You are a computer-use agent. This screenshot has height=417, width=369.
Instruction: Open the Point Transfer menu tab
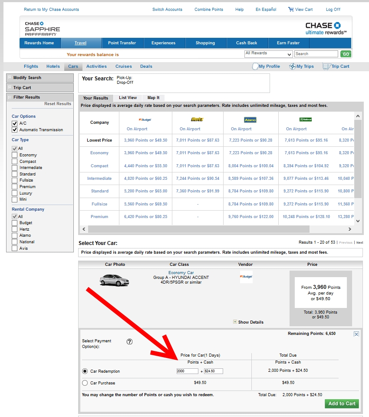point(122,43)
